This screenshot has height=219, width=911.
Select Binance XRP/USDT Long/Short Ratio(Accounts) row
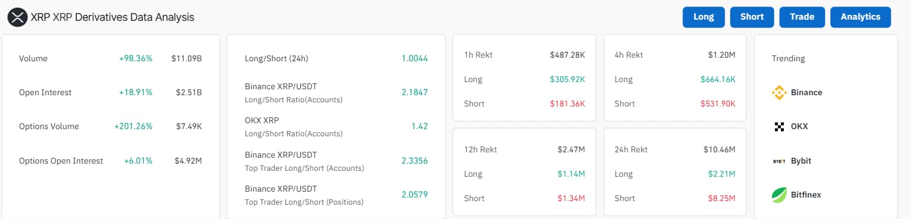pyautogui.click(x=336, y=92)
